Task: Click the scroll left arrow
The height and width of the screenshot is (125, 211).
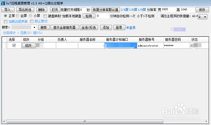Action: (4, 121)
